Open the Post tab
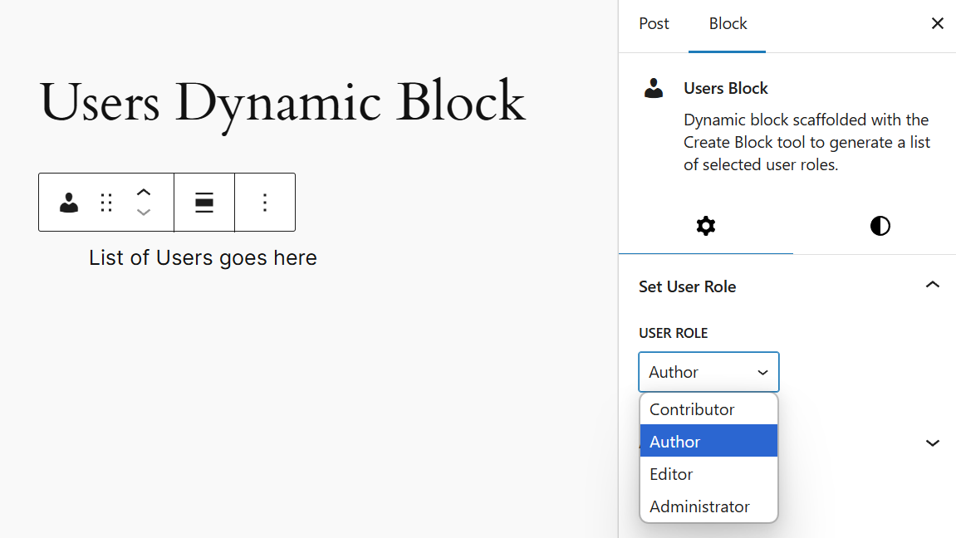 tap(654, 24)
